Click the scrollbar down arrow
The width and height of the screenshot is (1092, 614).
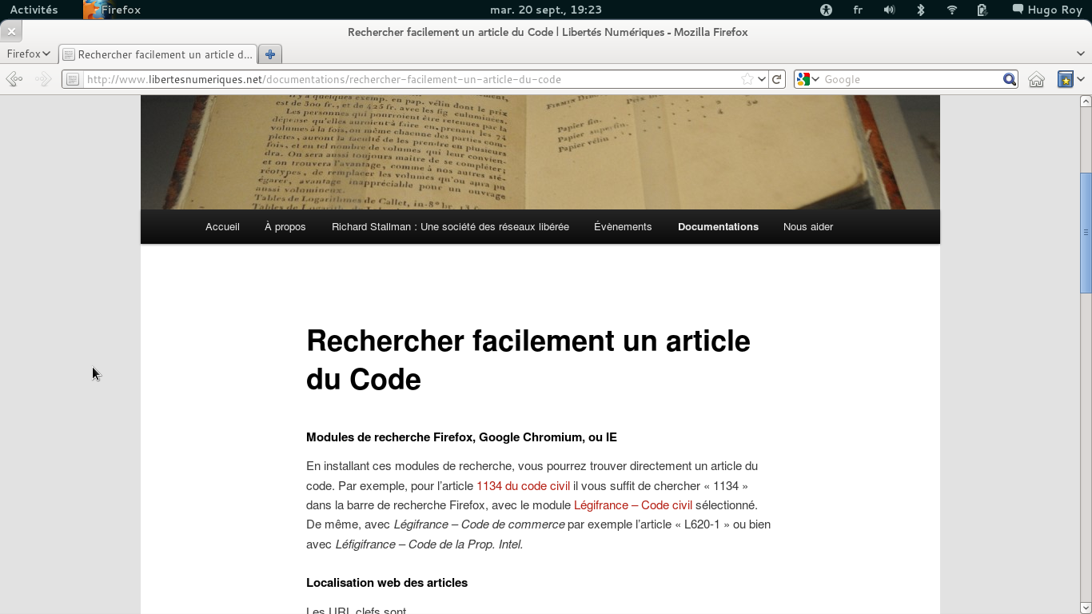coord(1086,608)
